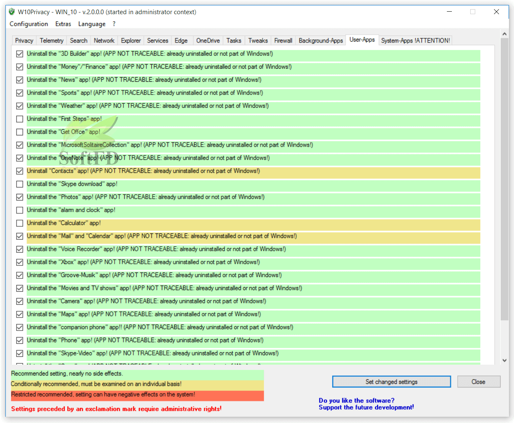Toggle Uninstall the "Groove-Musik" app checkbox
Viewport: 514px width, 423px height.
pos(20,275)
